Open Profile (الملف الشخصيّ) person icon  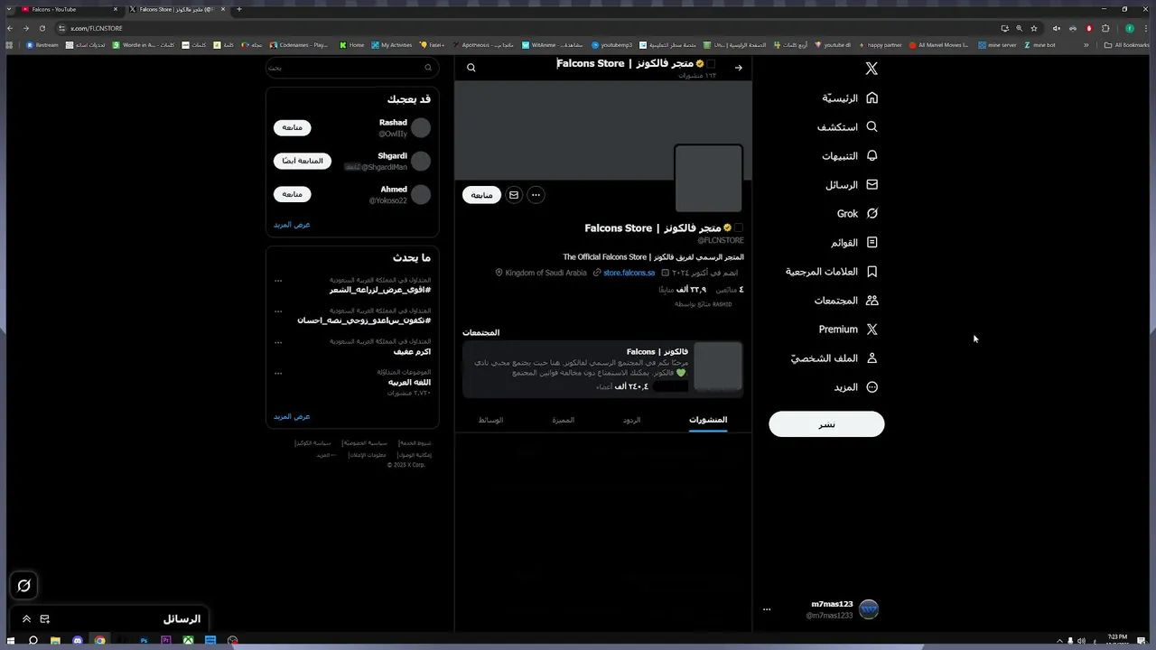pos(872,357)
